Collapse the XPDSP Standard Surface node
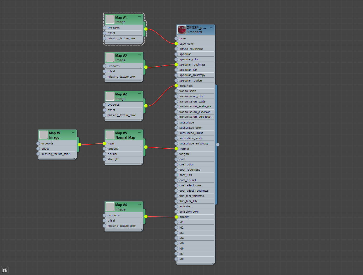The image size is (363, 275). 211,27
